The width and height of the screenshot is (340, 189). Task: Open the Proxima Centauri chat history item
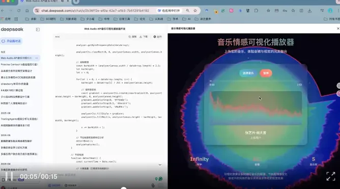19,65
